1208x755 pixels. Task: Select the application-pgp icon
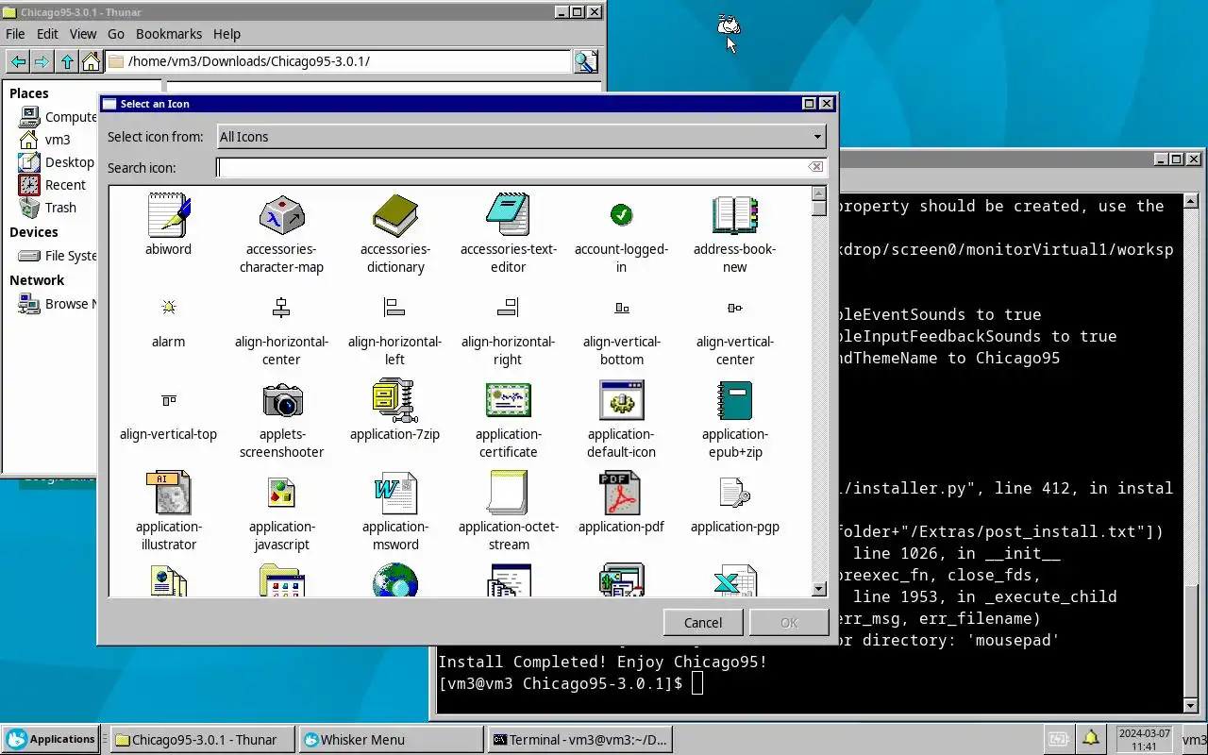click(x=735, y=493)
